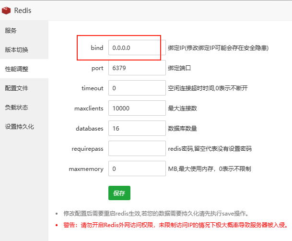The width and height of the screenshot is (292, 241).
Task: Click the 数据库数量 description text
Action: click(183, 128)
